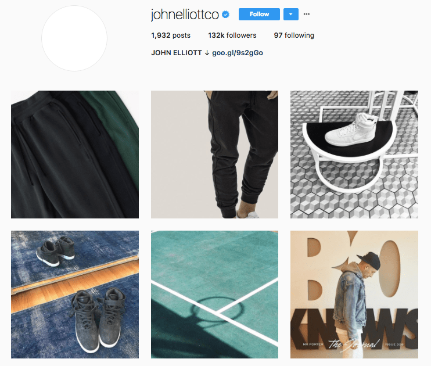The image size is (431, 366).
Task: Click the 1,932 posts count
Action: [x=171, y=35]
